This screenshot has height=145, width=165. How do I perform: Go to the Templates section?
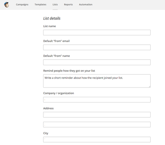coord(40,5)
